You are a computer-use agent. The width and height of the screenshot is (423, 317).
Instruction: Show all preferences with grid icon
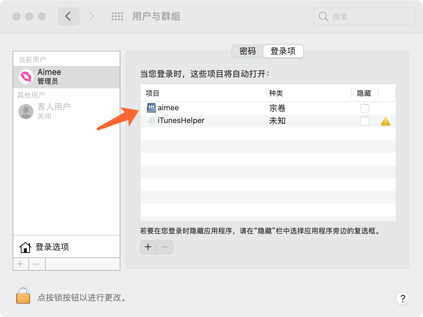(117, 16)
